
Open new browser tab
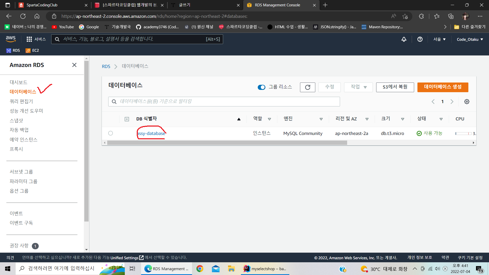325,5
